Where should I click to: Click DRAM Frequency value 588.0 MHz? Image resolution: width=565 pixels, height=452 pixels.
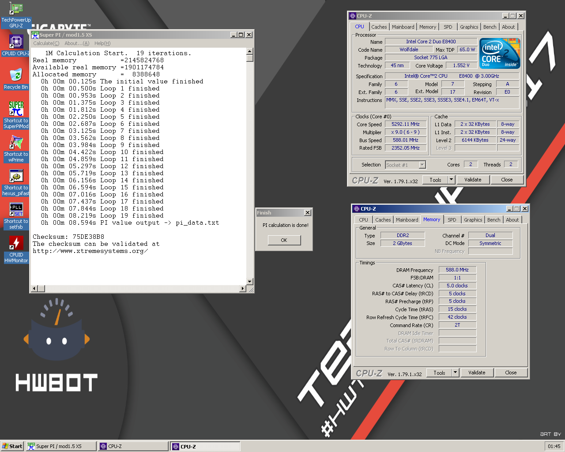coord(457,270)
